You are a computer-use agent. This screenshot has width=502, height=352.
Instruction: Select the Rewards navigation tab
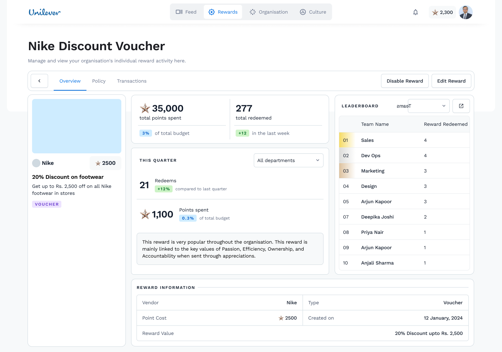(223, 12)
